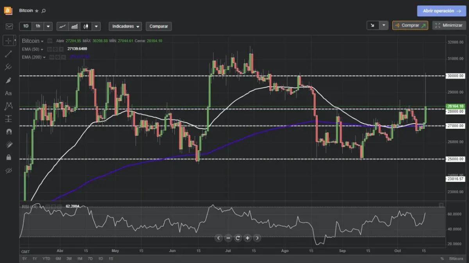Viewport: 469px width, 263px height.
Task: Expand the chart type dropdown
Action: pyautogui.click(x=96, y=27)
